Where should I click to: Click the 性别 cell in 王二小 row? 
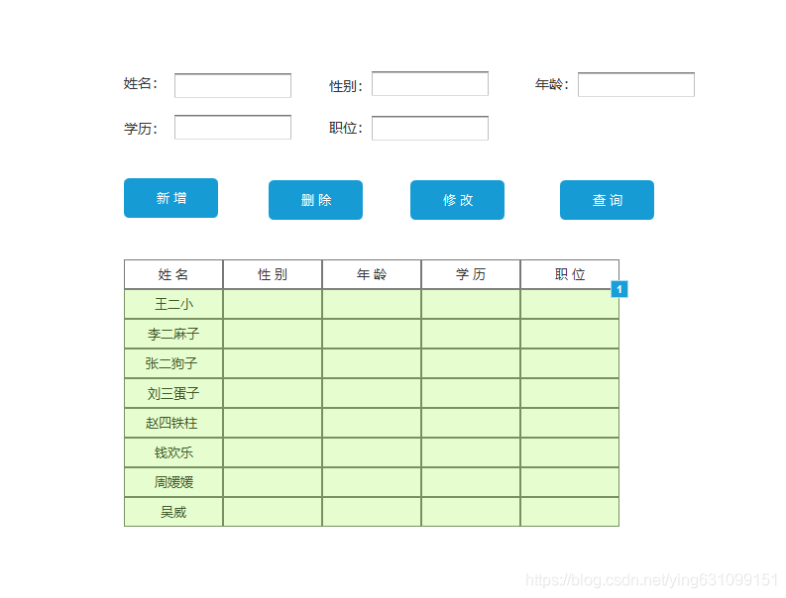273,304
